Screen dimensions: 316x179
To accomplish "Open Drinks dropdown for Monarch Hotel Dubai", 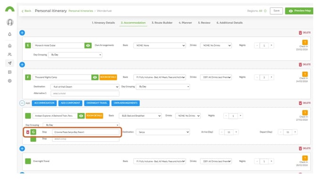I will [216, 46].
